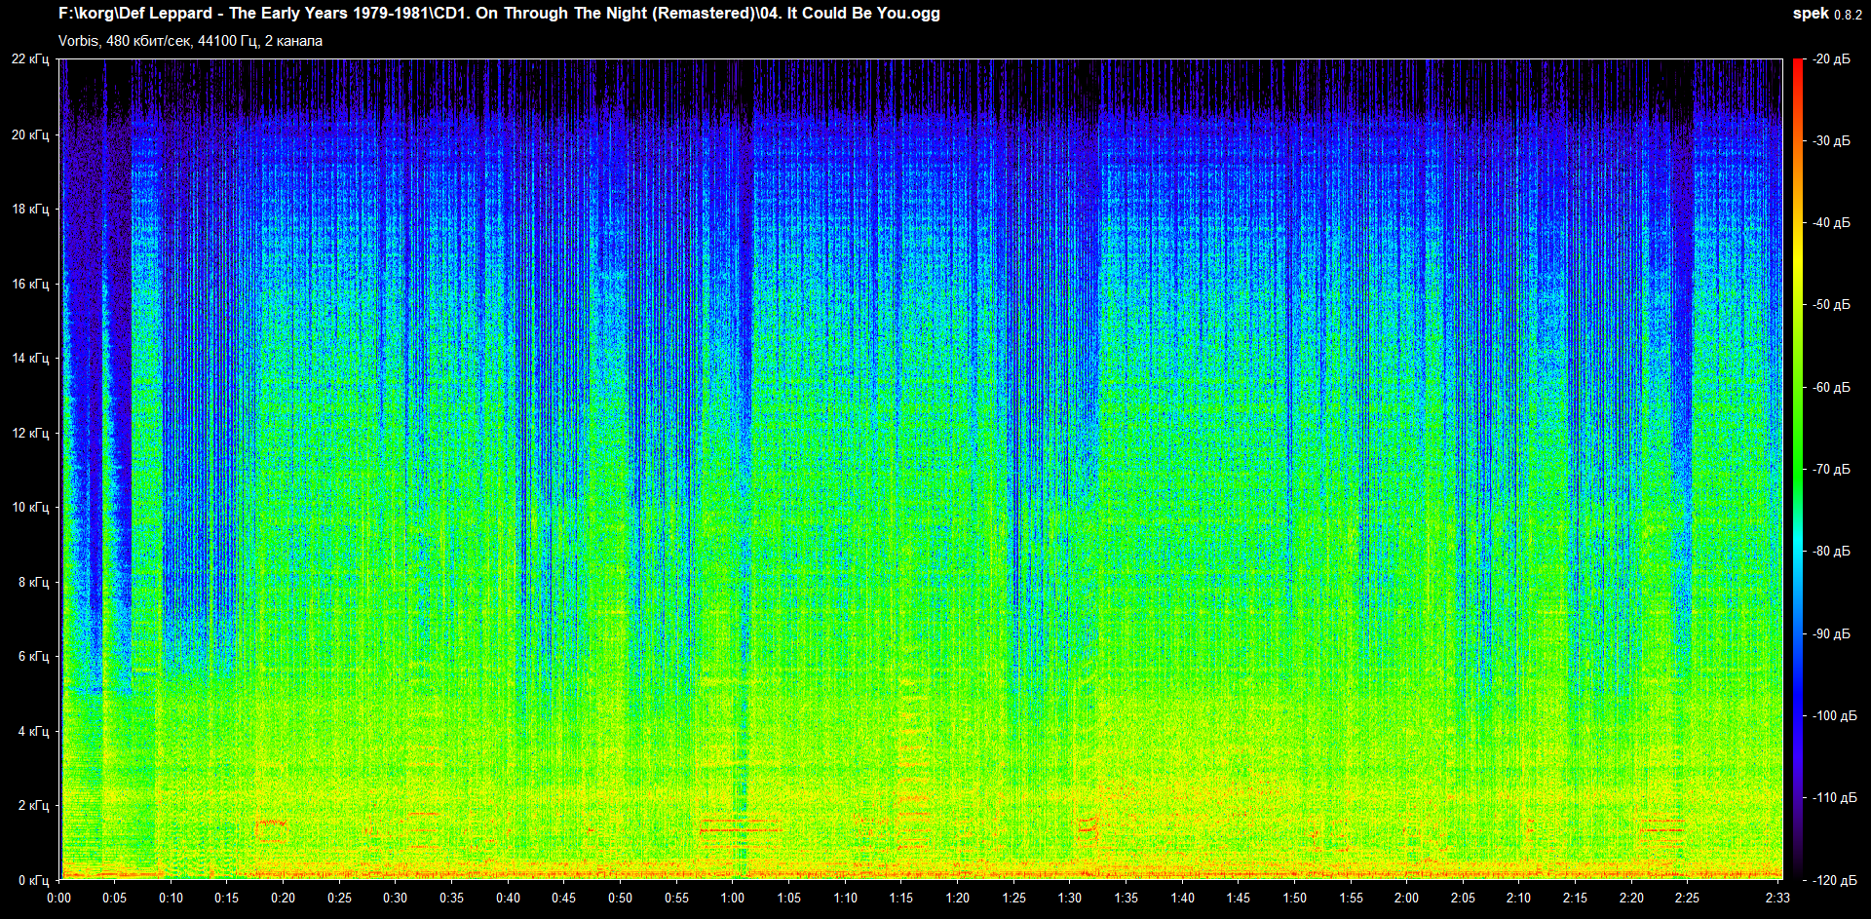
Task: Click the 0:30 time axis label
Action: tap(396, 898)
